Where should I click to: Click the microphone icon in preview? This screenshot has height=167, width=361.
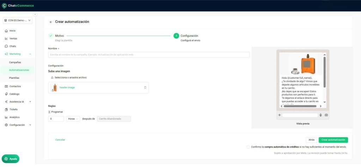[321, 115]
